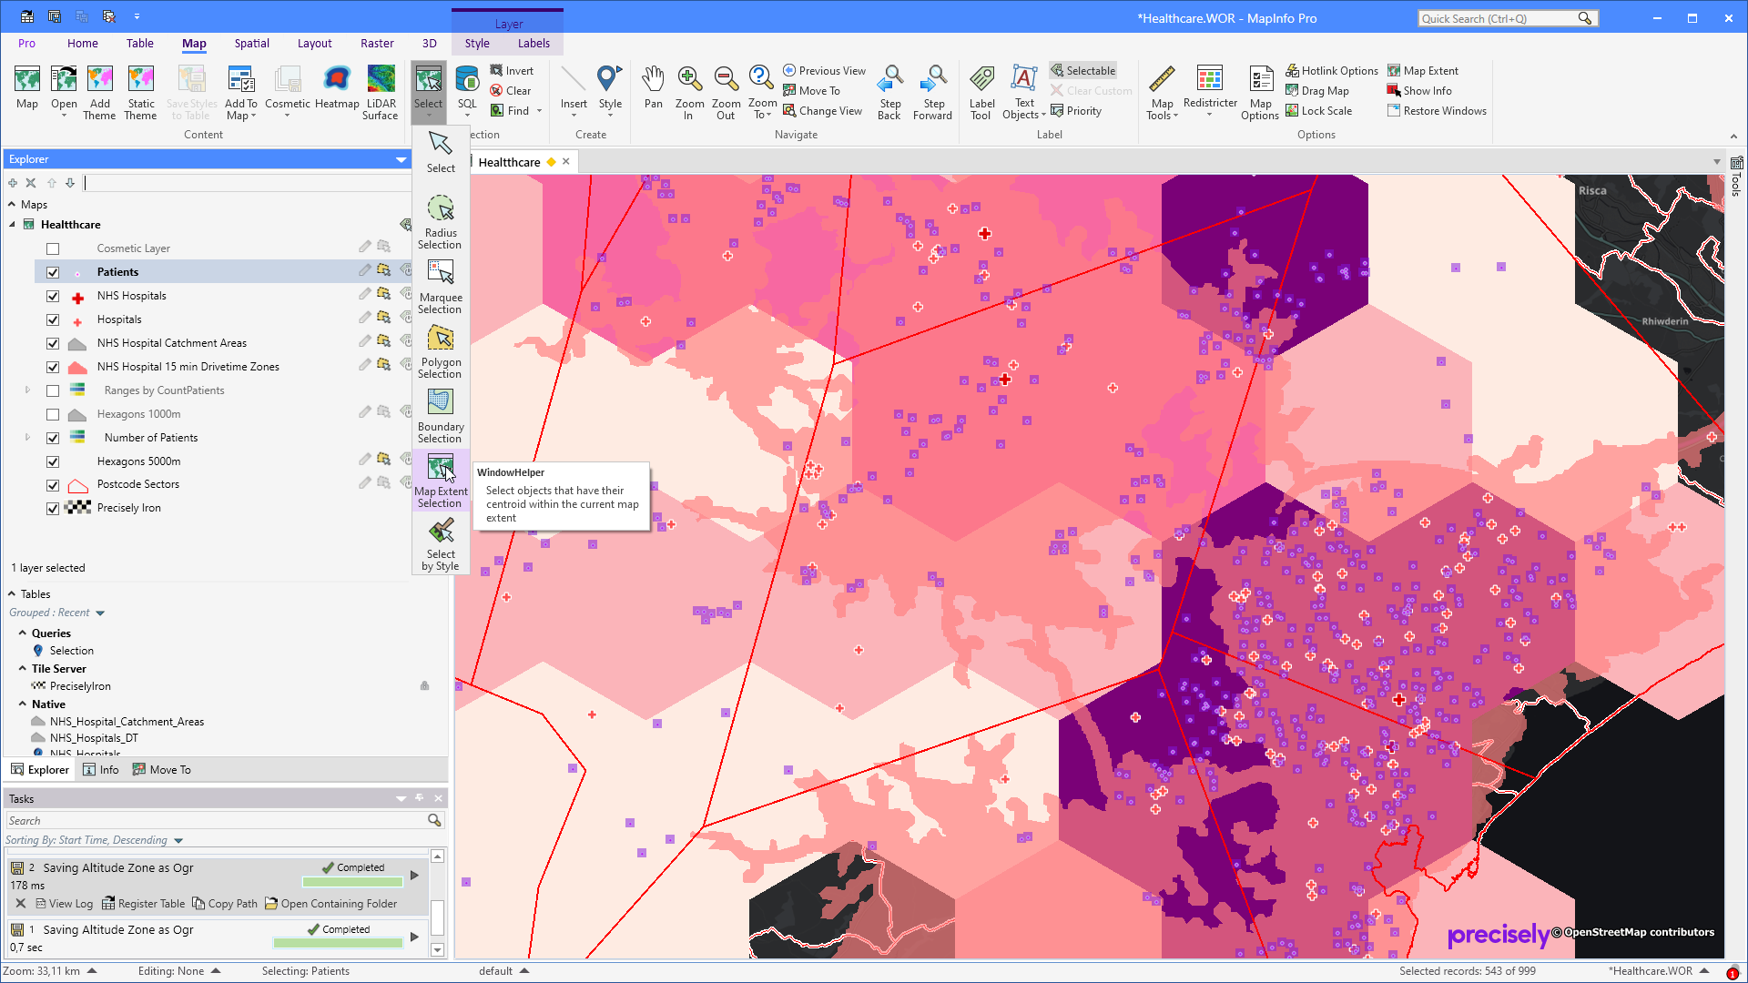Uncheck the Patients layer checkbox

click(53, 272)
